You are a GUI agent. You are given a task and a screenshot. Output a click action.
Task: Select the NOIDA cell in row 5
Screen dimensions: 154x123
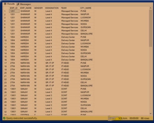click(x=84, y=24)
